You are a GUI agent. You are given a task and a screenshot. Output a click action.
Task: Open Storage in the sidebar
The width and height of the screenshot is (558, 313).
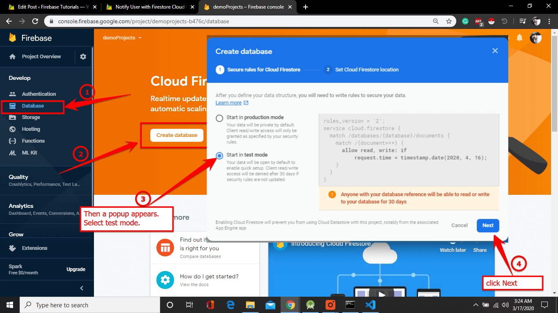click(x=31, y=117)
